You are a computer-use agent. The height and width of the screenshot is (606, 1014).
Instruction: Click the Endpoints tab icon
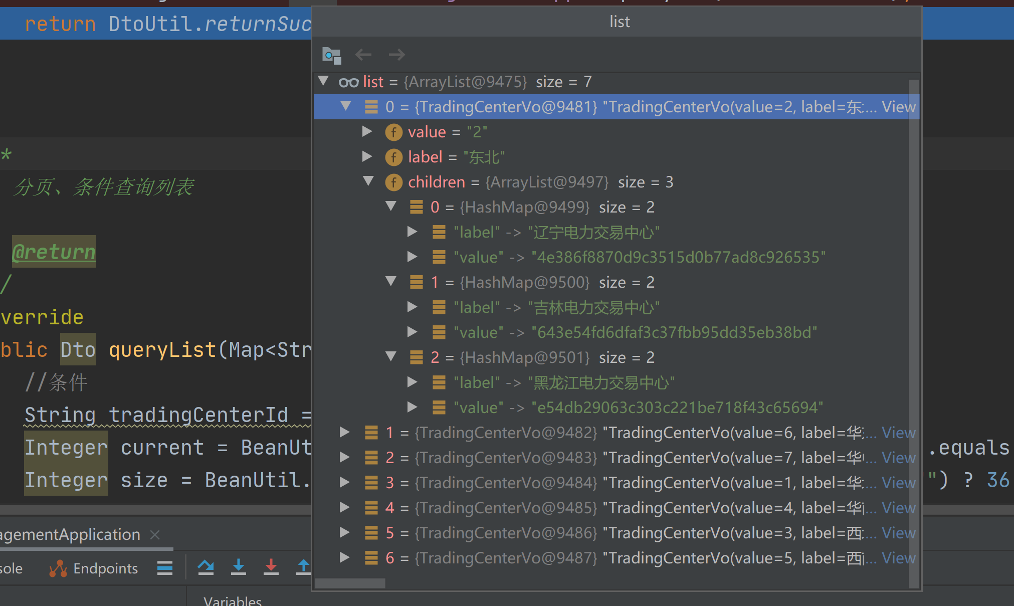tap(58, 568)
